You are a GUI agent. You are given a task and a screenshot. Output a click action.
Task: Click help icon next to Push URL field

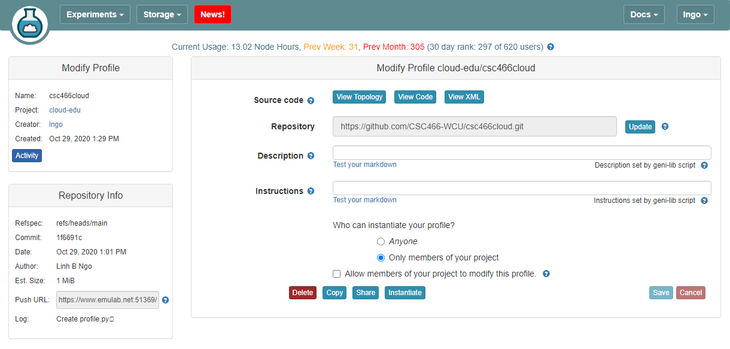click(x=166, y=300)
